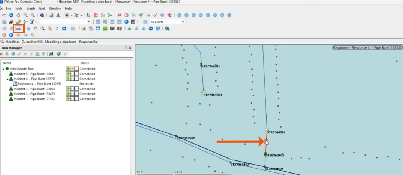Open the wide empty combo box in second toolbar
Viewport: 403px width, 175px height.
point(65,22)
